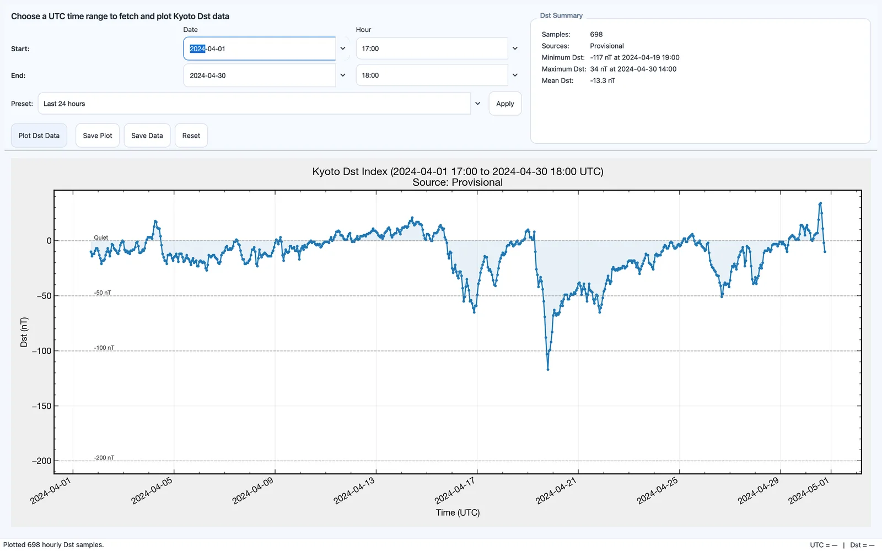Click the Start date field 2024-04-01
The width and height of the screenshot is (882, 551).
click(x=260, y=48)
